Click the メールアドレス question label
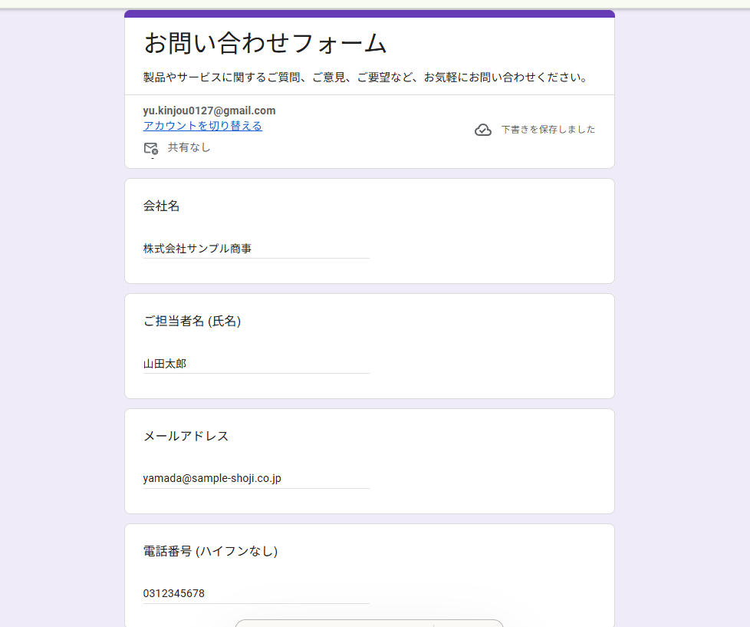This screenshot has height=627, width=750. pos(184,436)
